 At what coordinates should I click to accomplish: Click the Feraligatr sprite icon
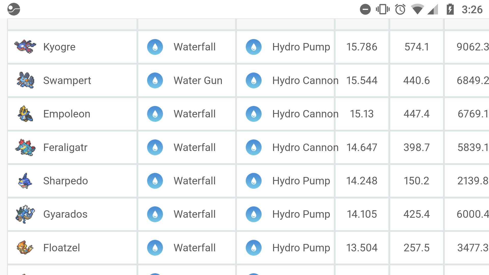[25, 147]
